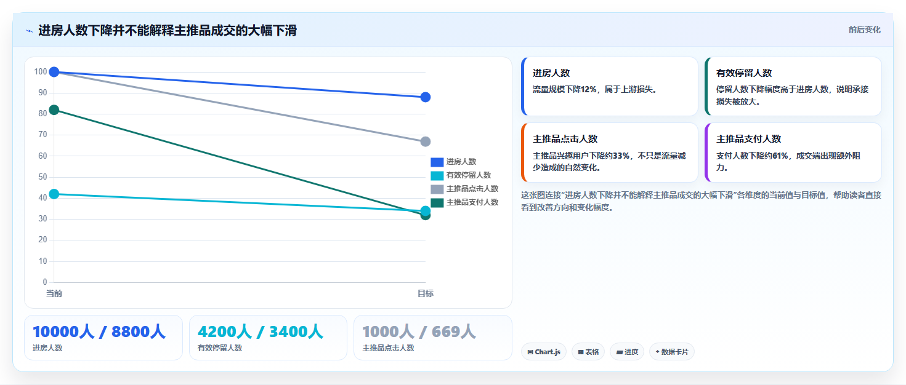Click the 目标 x-axis label
This screenshot has width=906, height=385.
pos(426,293)
